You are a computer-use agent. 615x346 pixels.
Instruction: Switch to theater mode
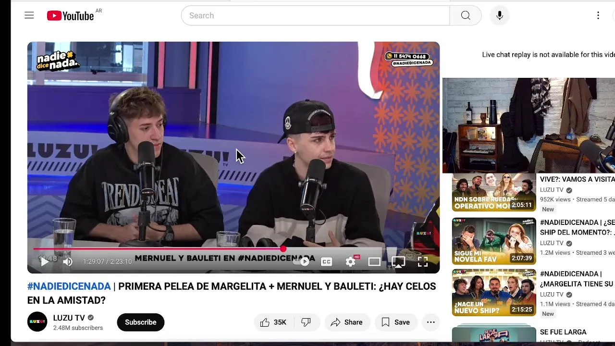pyautogui.click(x=374, y=261)
